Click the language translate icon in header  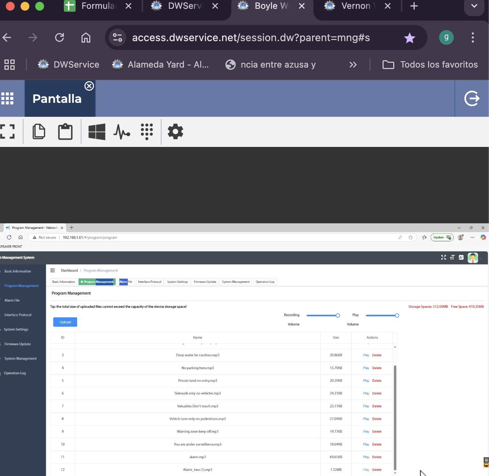461,257
